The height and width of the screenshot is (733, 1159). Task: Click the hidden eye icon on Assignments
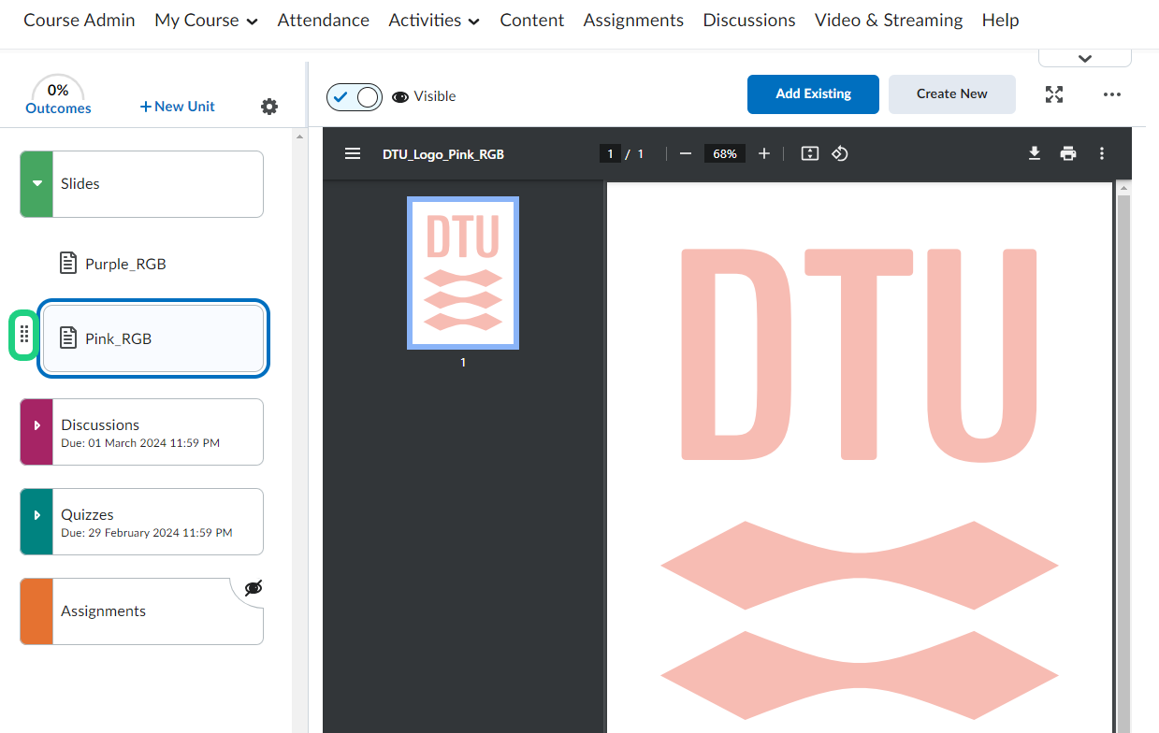coord(253,588)
